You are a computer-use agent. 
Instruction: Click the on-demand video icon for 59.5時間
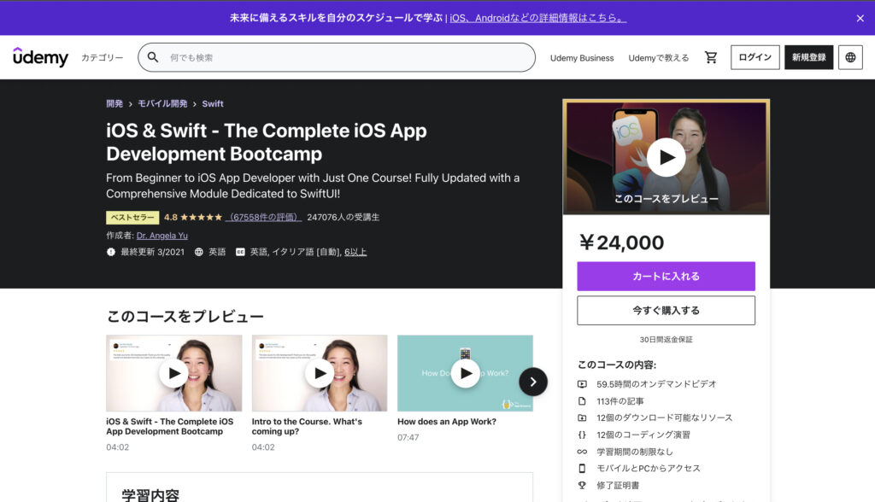582,383
